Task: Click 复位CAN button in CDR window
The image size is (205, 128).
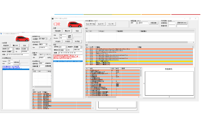Action: pyautogui.click(x=67, y=31)
